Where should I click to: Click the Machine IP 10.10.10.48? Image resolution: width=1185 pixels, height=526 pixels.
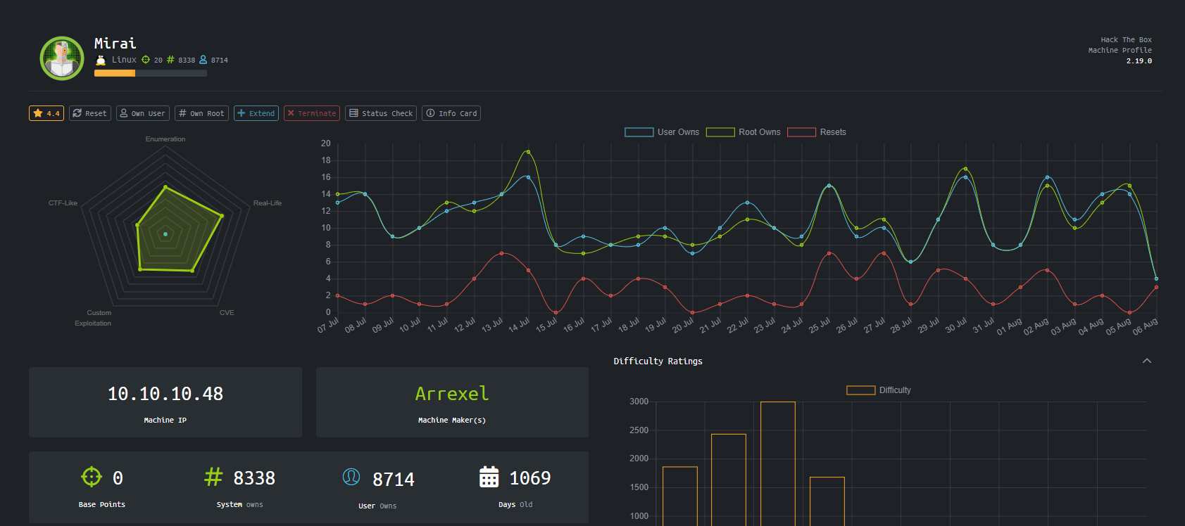[x=165, y=394]
